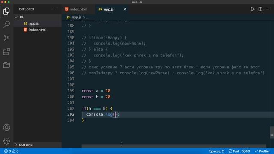Image resolution: width=274 pixels, height=154 pixels.
Task: Open index.html in the explorer tree
Action: pos(37,30)
